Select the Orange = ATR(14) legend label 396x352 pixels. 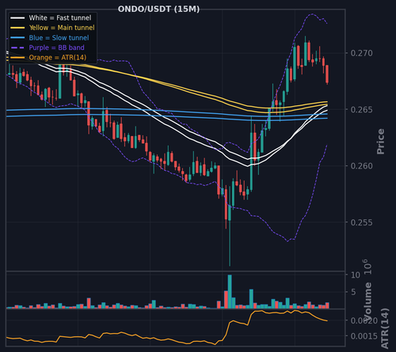[58, 58]
